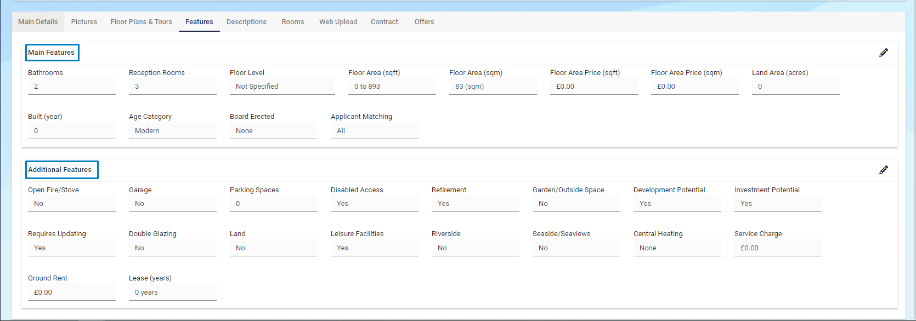
Task: Click the Floor Area Price (sqft) field
Action: coord(594,87)
